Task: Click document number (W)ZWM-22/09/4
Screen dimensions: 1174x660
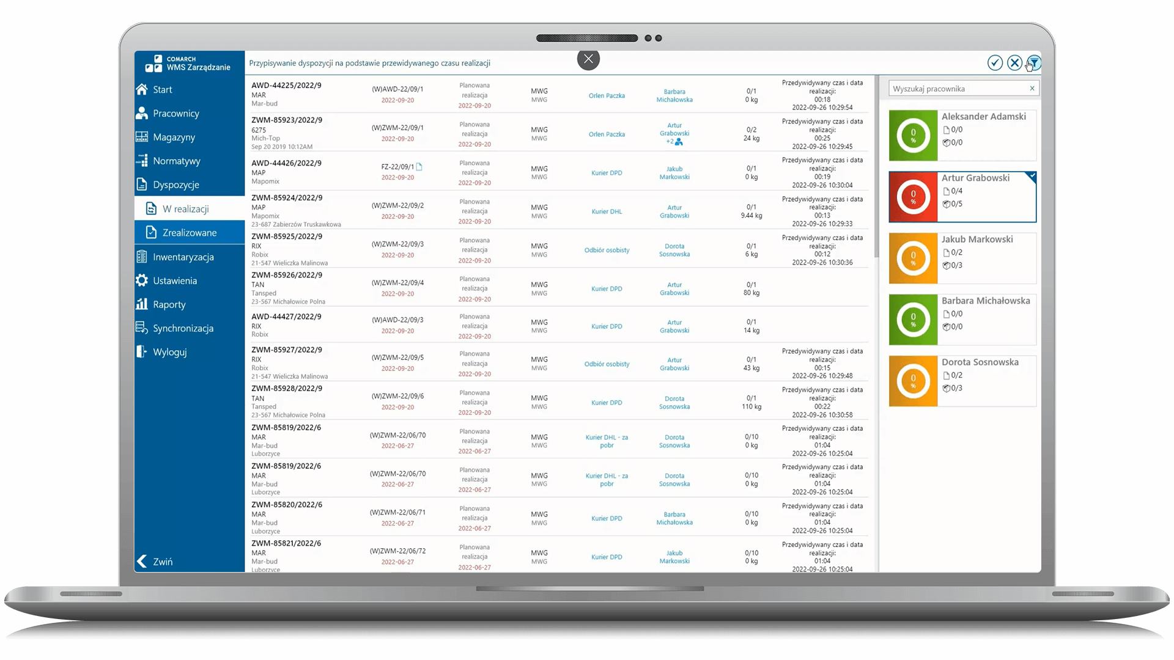Action: [397, 283]
